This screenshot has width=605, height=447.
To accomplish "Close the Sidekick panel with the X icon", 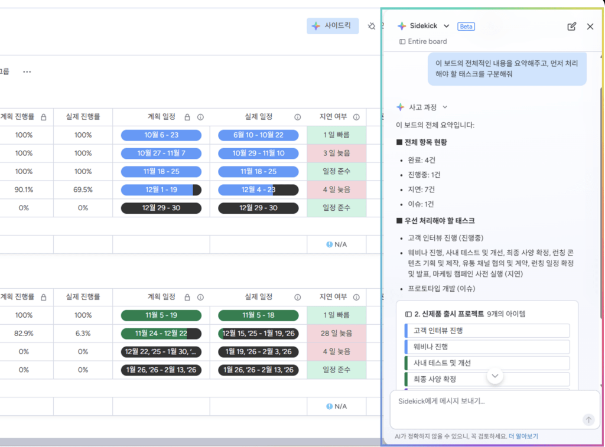I will point(590,27).
